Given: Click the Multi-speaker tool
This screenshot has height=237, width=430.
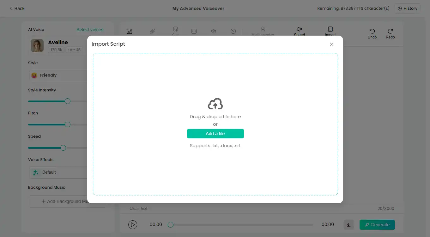Looking at the screenshot, I should coord(263,31).
